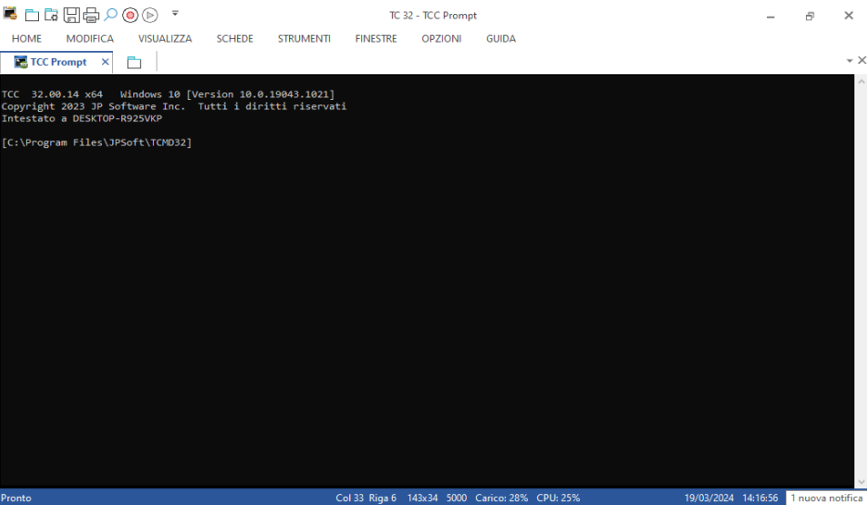This screenshot has width=867, height=505.
Task: Close the TCC Prompt tab with its X
Action: pos(105,62)
